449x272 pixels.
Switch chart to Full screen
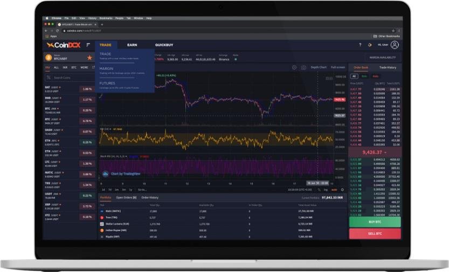pos(338,67)
